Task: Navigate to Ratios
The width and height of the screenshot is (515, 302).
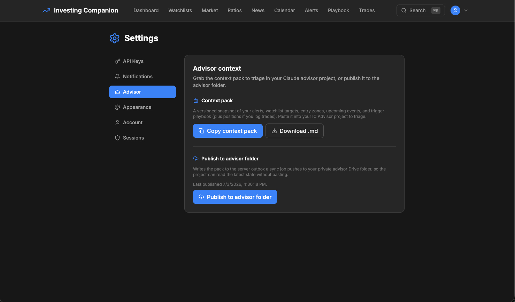Action: click(235, 10)
